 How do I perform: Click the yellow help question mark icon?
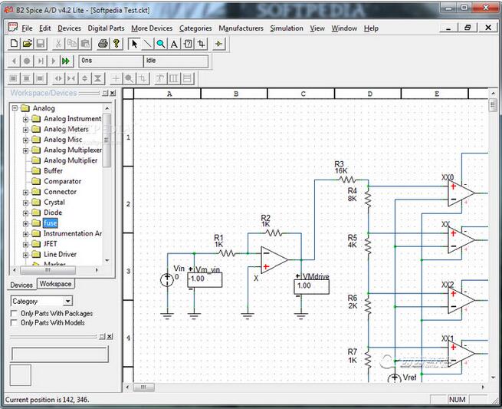coord(116,44)
